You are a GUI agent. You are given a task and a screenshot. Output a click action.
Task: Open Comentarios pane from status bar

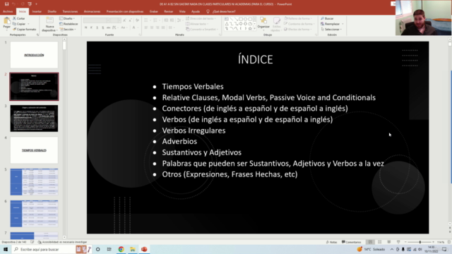pyautogui.click(x=352, y=242)
